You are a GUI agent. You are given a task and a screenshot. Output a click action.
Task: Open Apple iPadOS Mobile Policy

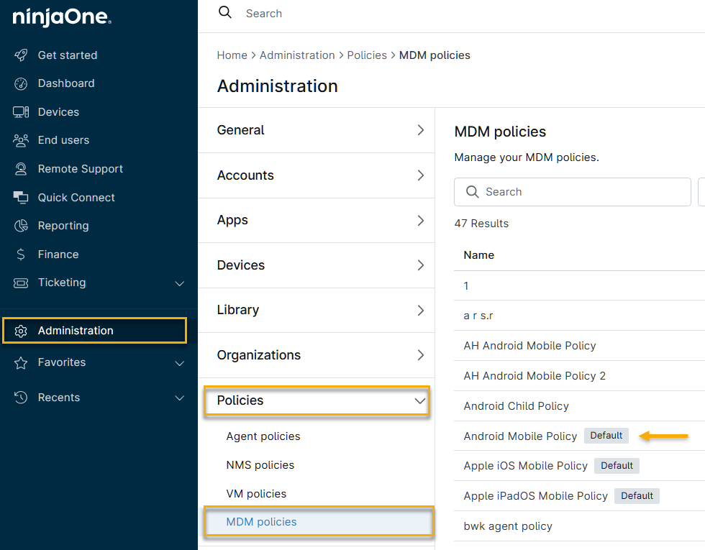535,495
